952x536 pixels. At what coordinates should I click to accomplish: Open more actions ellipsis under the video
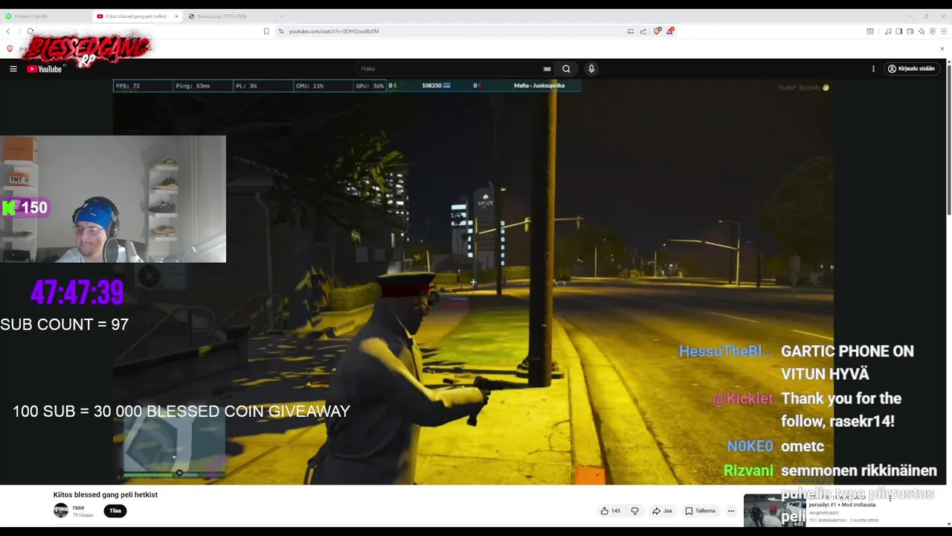point(731,511)
